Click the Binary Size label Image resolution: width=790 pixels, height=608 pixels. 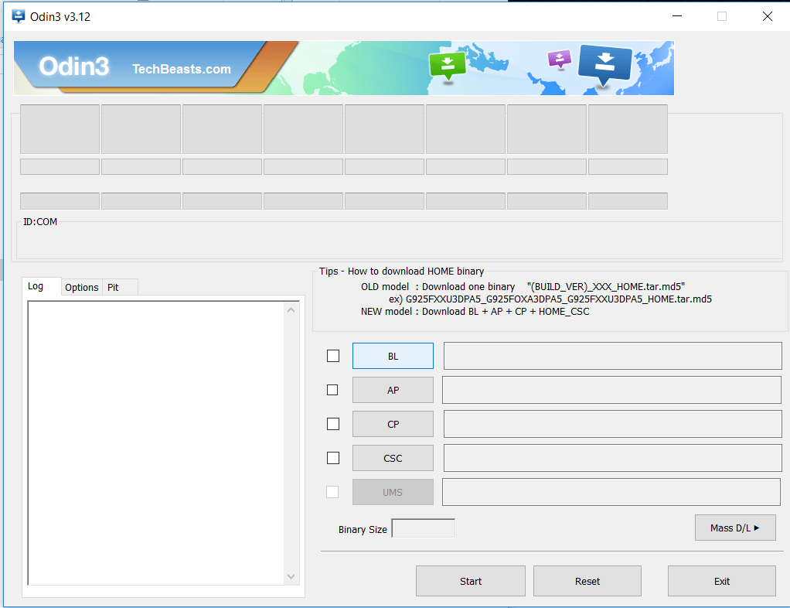tap(363, 529)
